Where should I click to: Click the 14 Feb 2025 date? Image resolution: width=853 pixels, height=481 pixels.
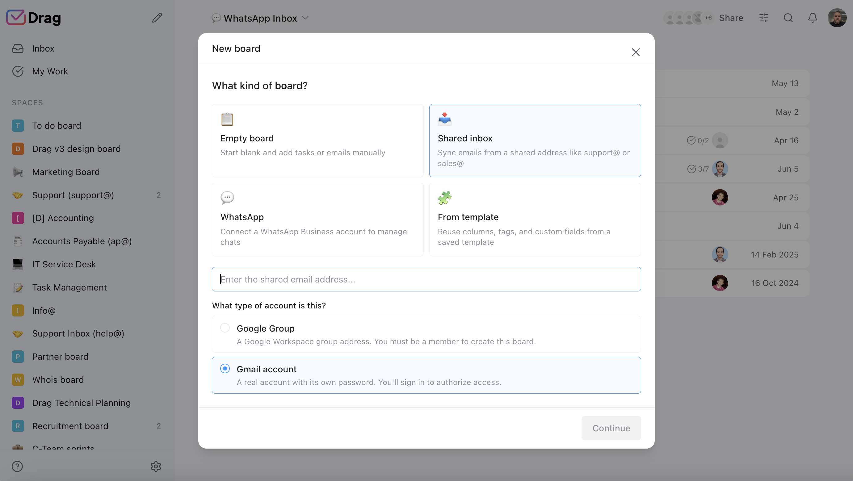(775, 255)
